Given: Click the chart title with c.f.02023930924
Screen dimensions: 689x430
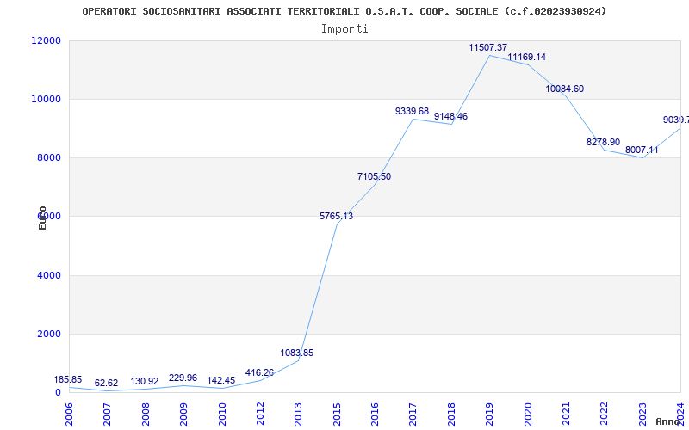Looking at the screenshot, I should pyautogui.click(x=344, y=11).
